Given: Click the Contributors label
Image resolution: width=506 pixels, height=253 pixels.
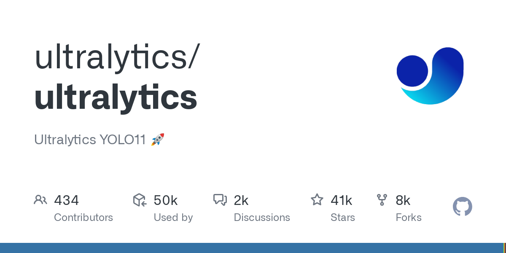Looking at the screenshot, I should [x=83, y=218].
